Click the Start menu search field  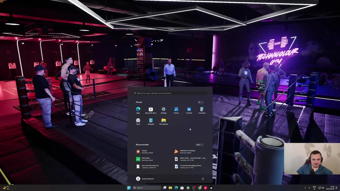click(170, 93)
